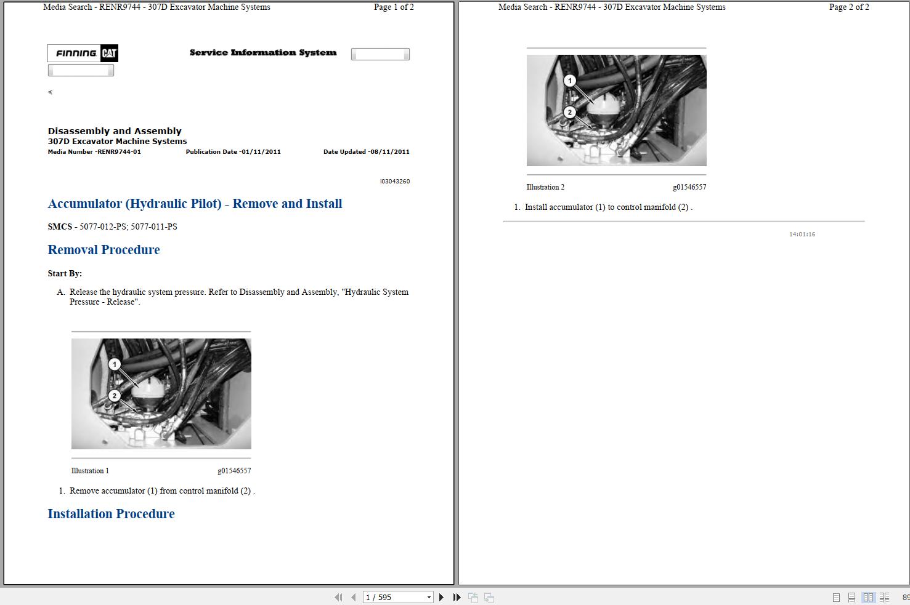Click the Illustration 1 photo
Image resolution: width=910 pixels, height=605 pixels.
pyautogui.click(x=161, y=394)
